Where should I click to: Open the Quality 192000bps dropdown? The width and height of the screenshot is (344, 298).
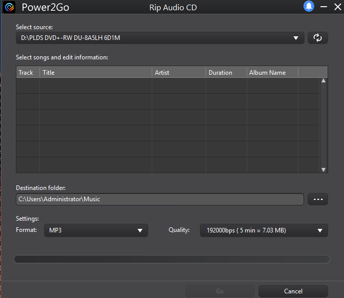264,230
